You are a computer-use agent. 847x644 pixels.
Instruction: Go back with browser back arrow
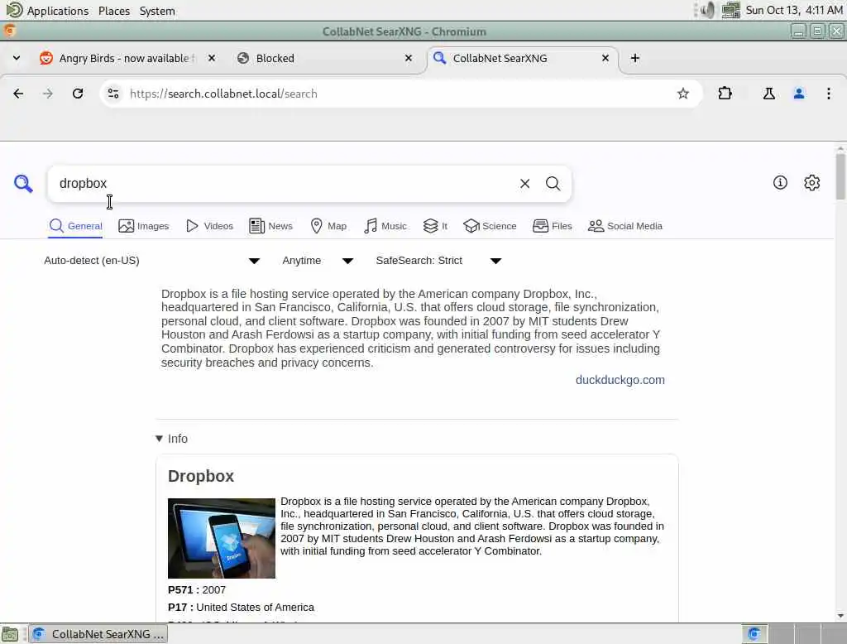[x=18, y=94]
